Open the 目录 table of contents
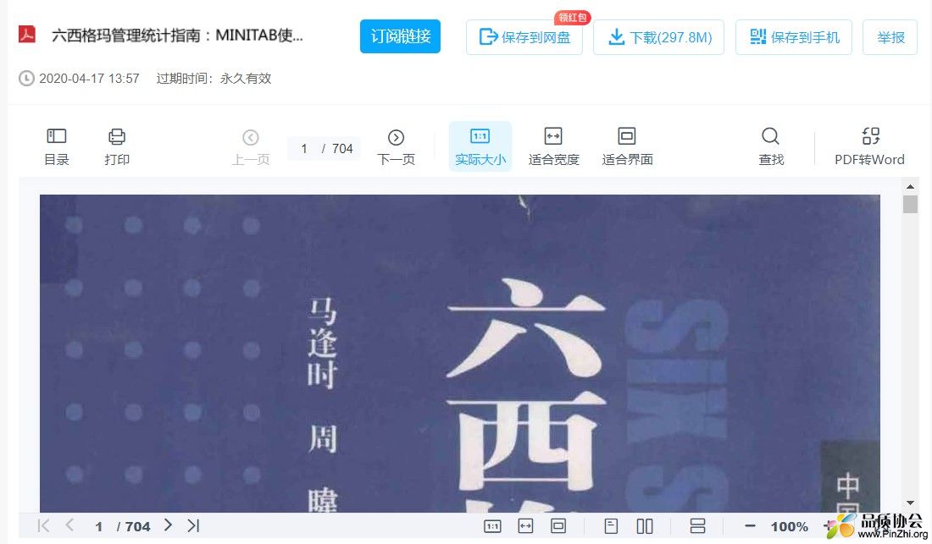 tap(57, 147)
